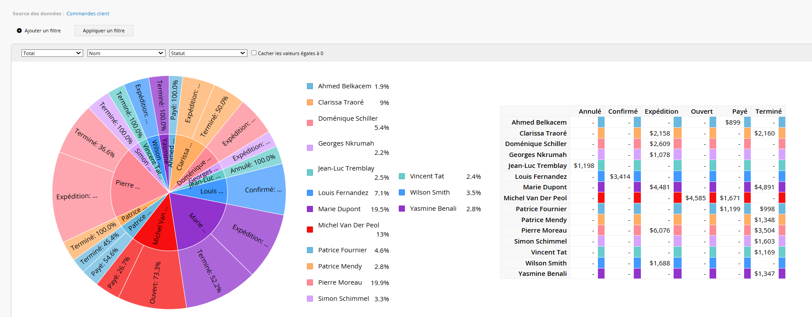Viewport: 812px width, 317px height.
Task: Click the purple Marie Dupont legend swatch
Action: coord(310,209)
